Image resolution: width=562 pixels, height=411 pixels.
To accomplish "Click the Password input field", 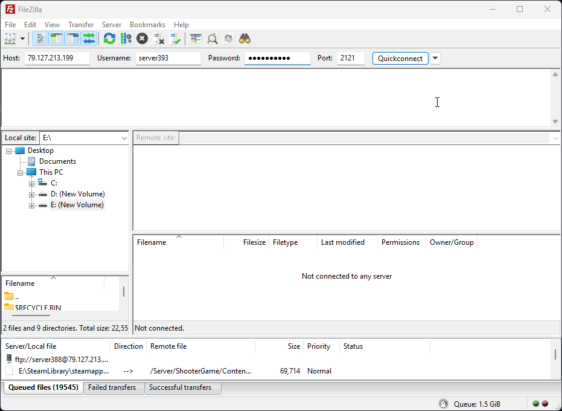I will pyautogui.click(x=278, y=58).
